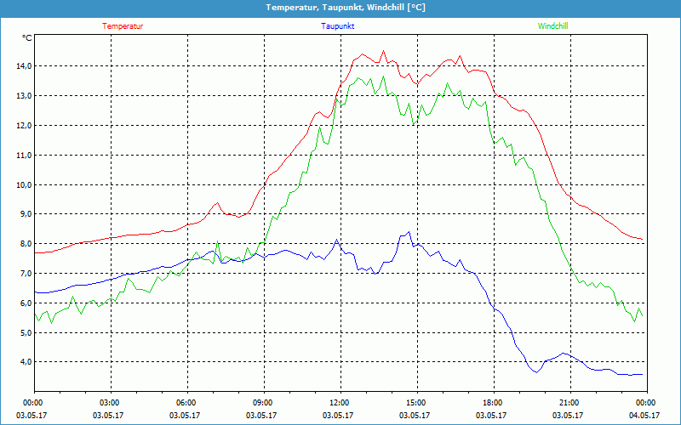Click the 06:00 time axis label
The width and height of the screenshot is (681, 425).
point(187,403)
